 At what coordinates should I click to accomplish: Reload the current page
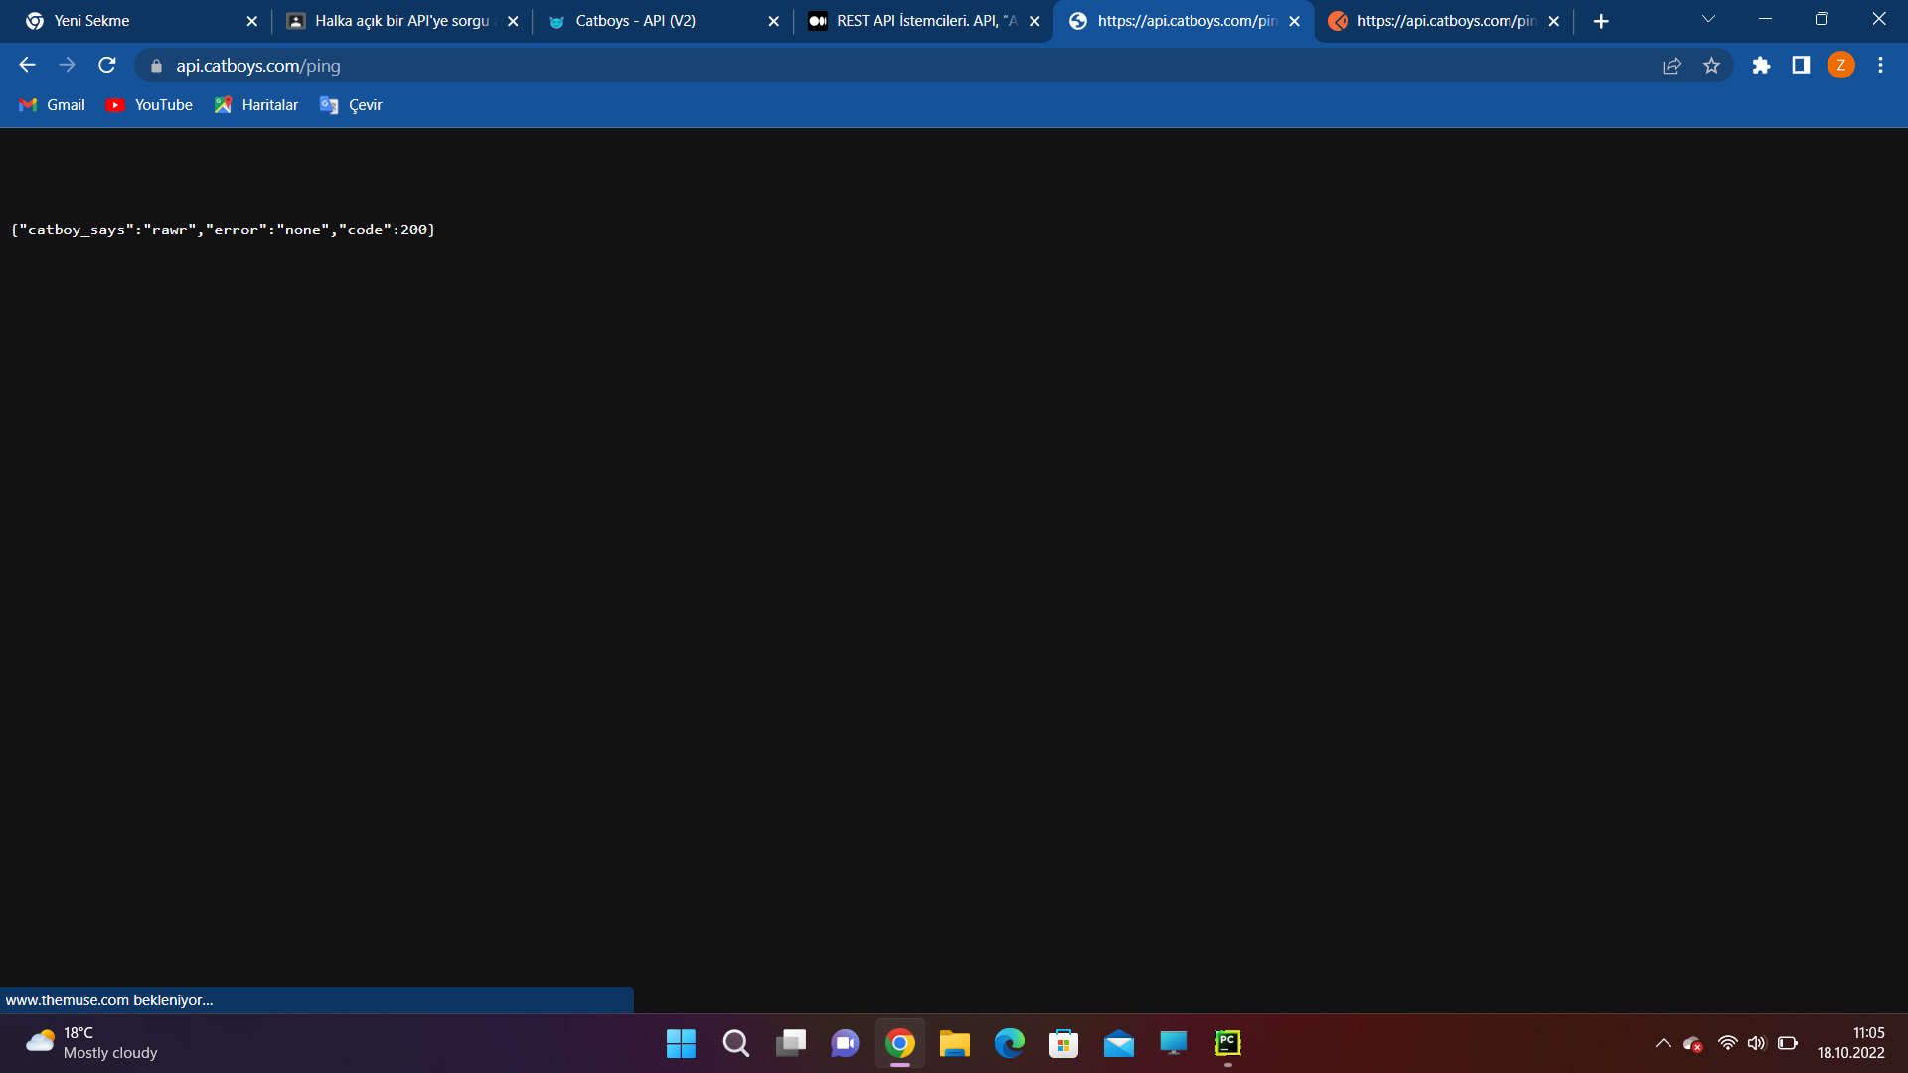coord(107,66)
